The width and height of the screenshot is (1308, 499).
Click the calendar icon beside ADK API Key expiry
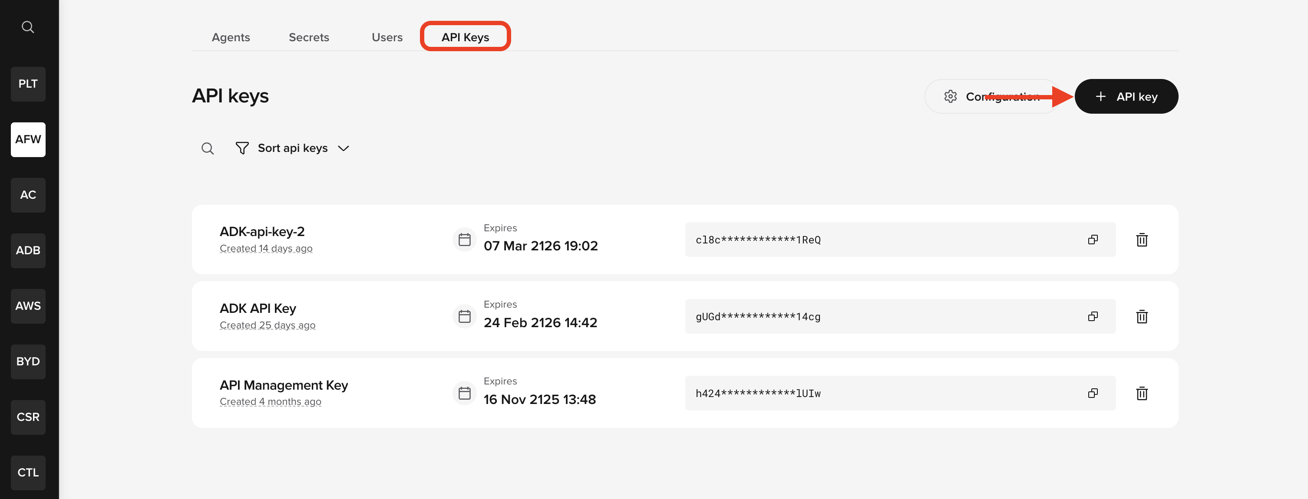pyautogui.click(x=464, y=316)
